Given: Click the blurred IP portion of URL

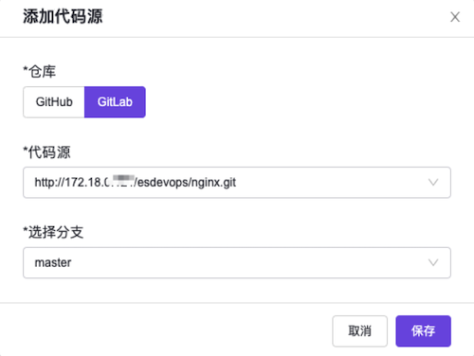Looking at the screenshot, I should point(122,181).
